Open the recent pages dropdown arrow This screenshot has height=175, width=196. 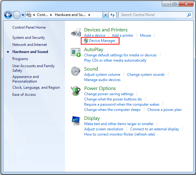[x=23, y=15]
